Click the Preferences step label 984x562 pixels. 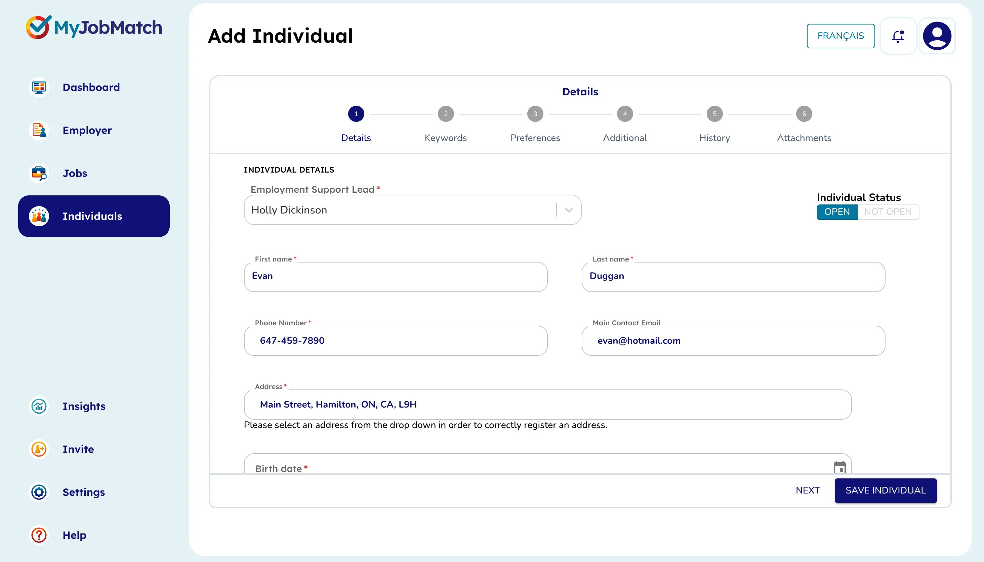[x=535, y=138]
